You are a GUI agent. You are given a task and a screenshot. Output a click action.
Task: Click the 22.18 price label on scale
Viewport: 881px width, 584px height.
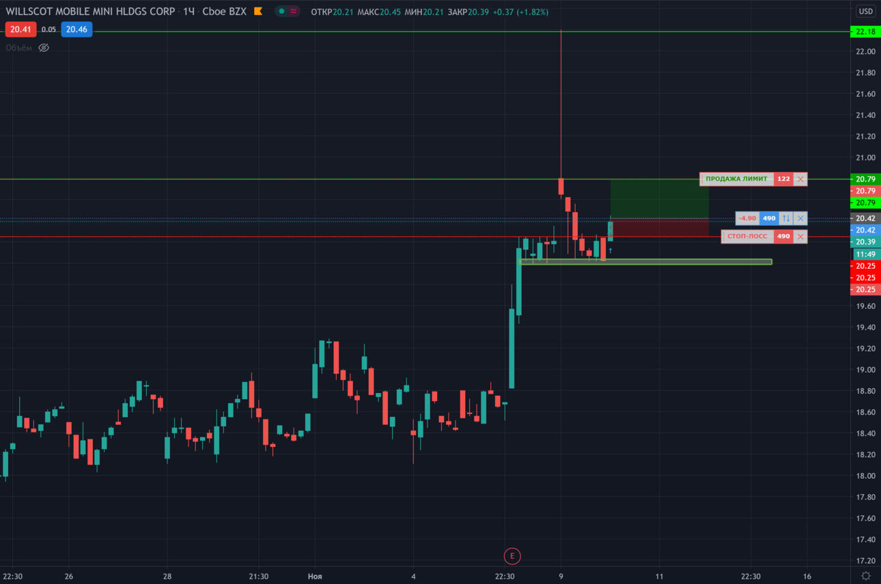[865, 32]
